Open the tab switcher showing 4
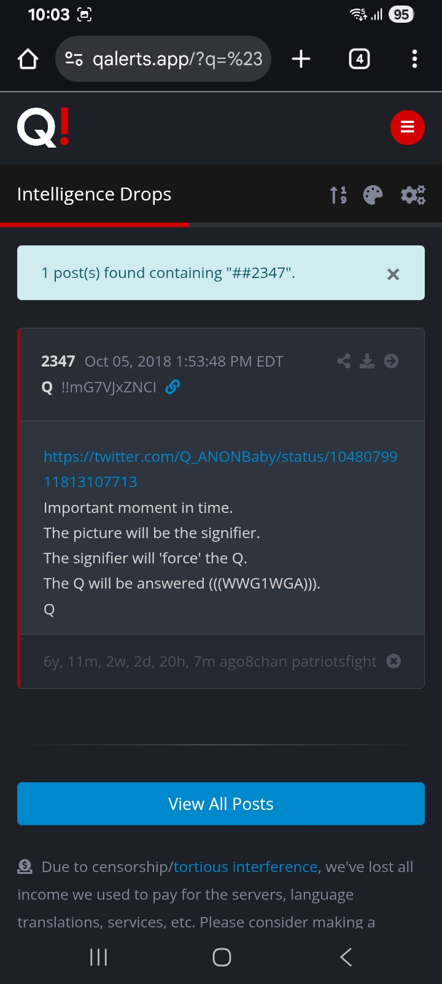The height and width of the screenshot is (984, 442). [359, 59]
